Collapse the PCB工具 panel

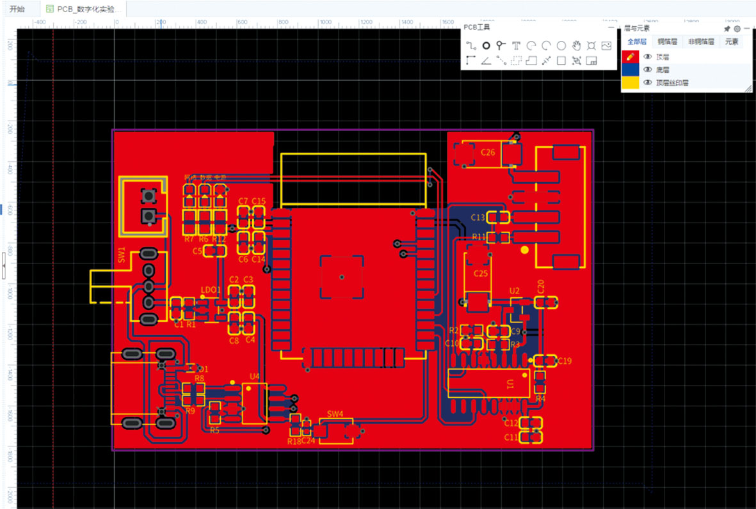point(611,27)
